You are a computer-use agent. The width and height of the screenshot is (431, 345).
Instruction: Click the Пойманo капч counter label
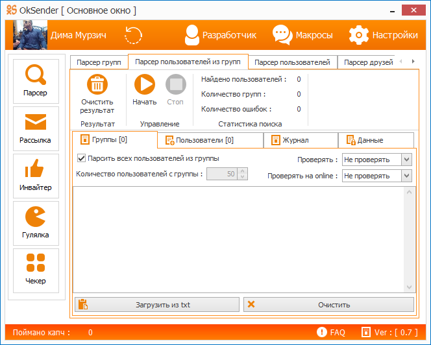[x=42, y=333]
